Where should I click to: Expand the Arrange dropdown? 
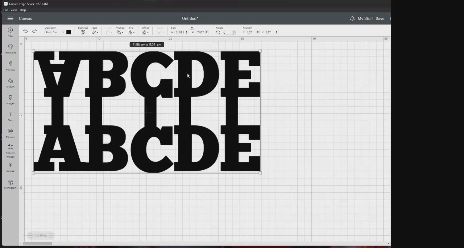click(120, 33)
